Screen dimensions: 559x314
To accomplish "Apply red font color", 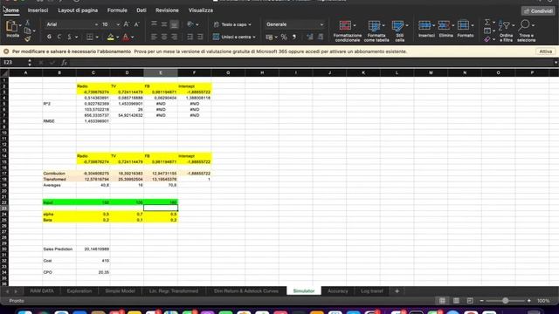I will (126, 37).
